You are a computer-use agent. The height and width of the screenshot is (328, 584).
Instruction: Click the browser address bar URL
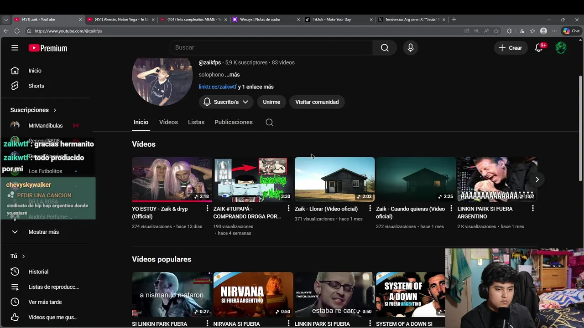click(68, 31)
